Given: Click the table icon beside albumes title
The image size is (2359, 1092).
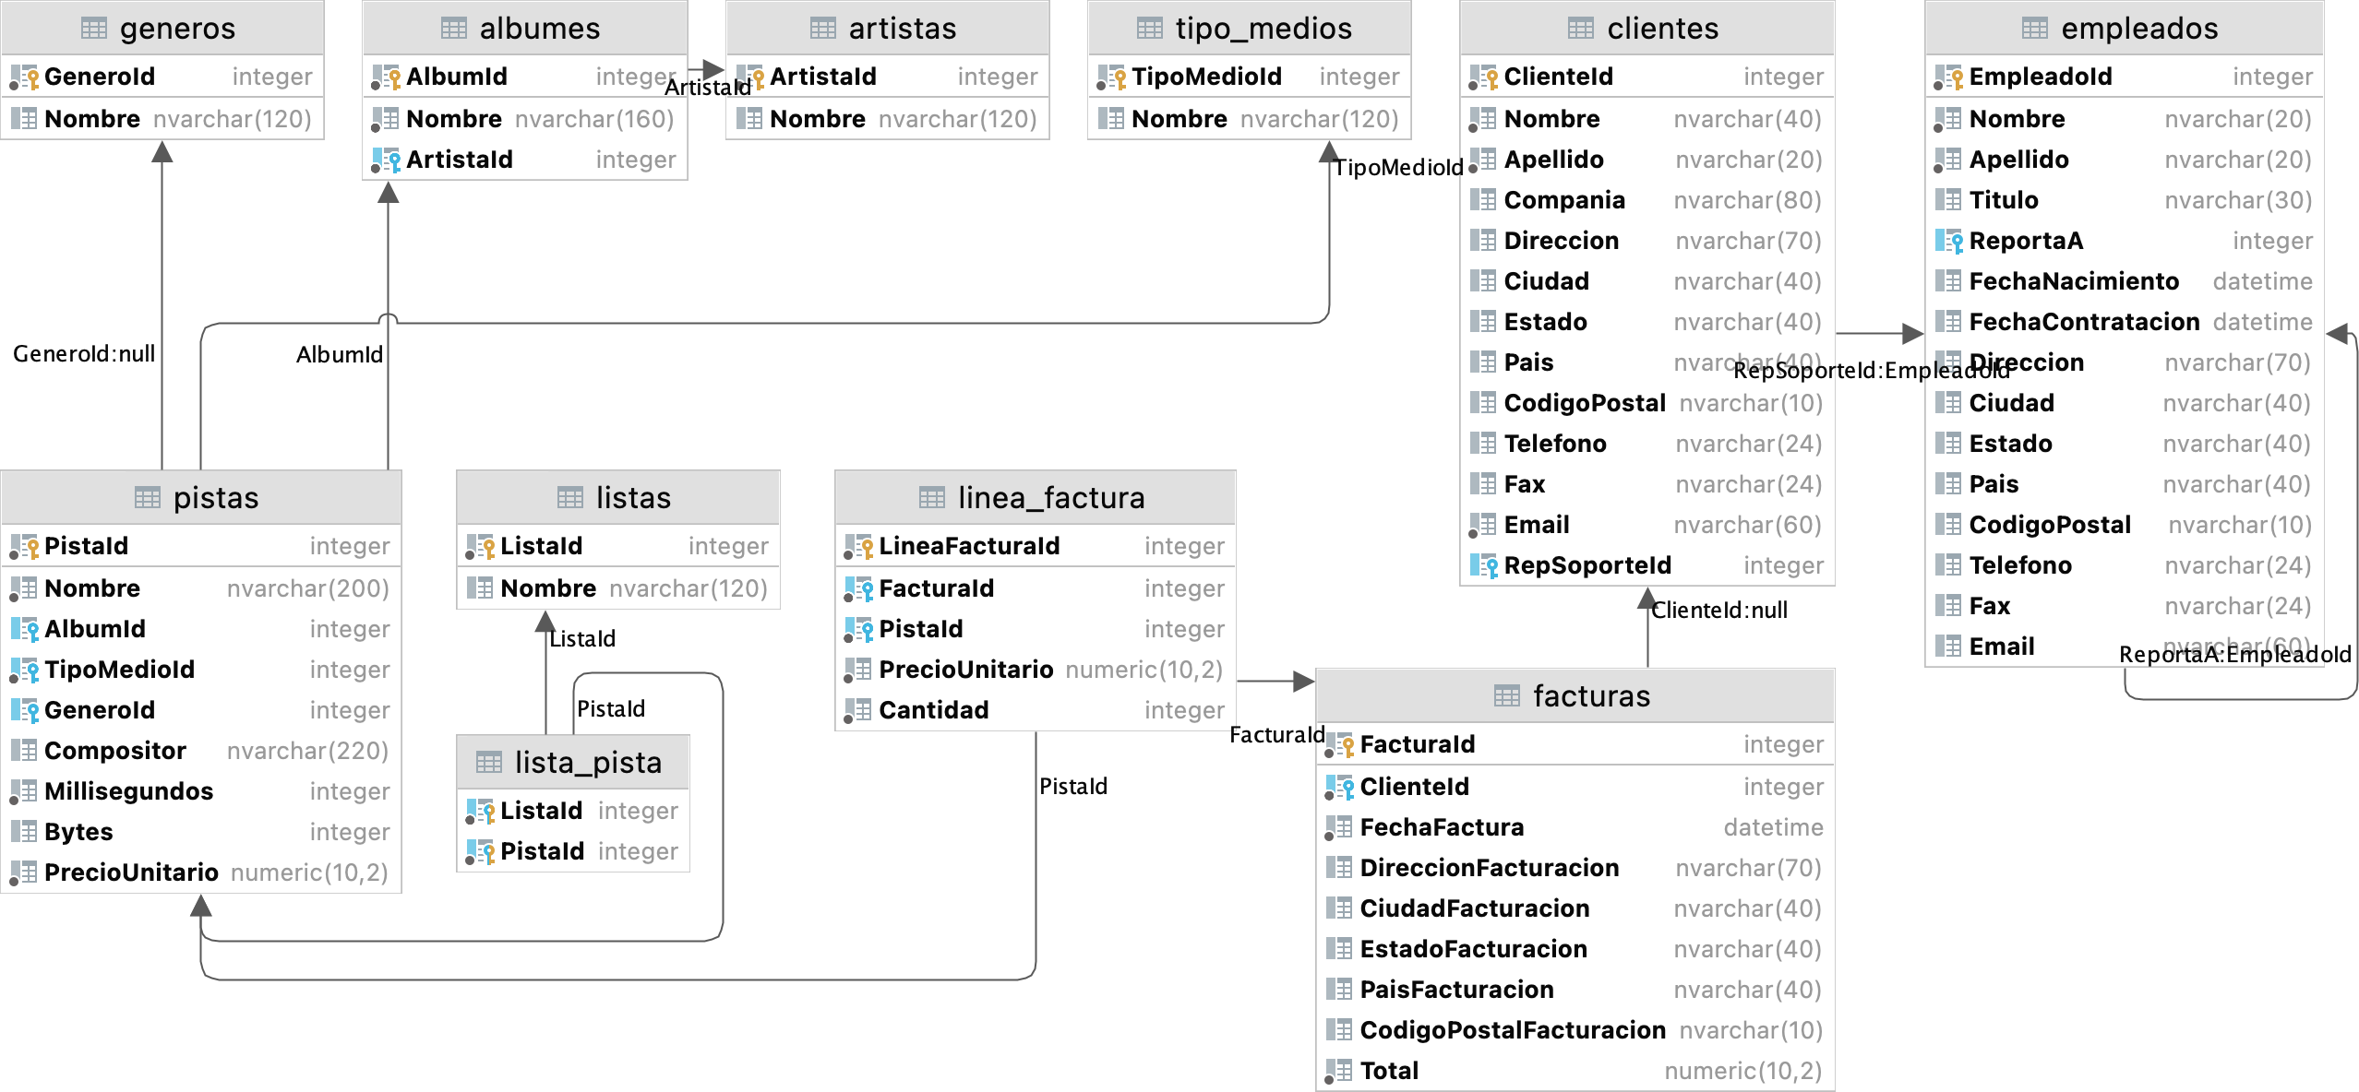Looking at the screenshot, I should point(453,29).
